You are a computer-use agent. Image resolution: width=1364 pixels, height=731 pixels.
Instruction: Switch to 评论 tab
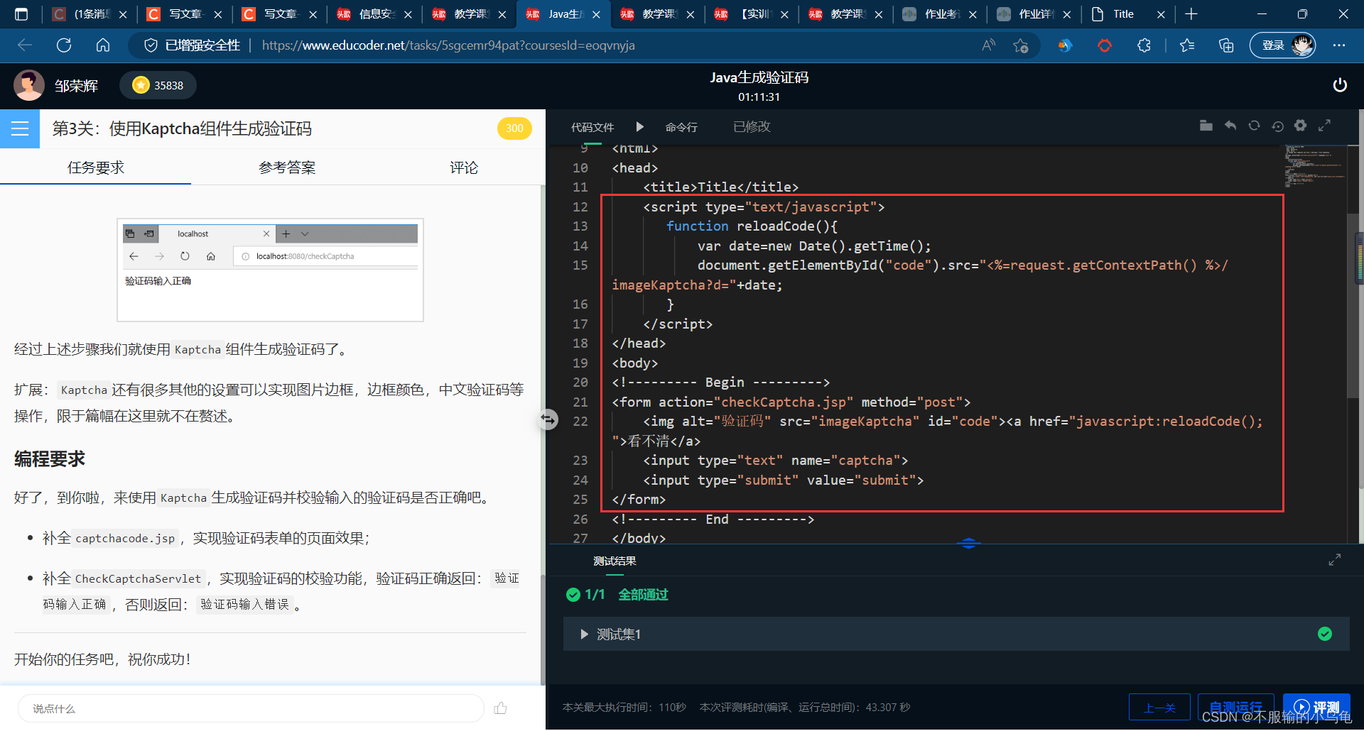[464, 167]
